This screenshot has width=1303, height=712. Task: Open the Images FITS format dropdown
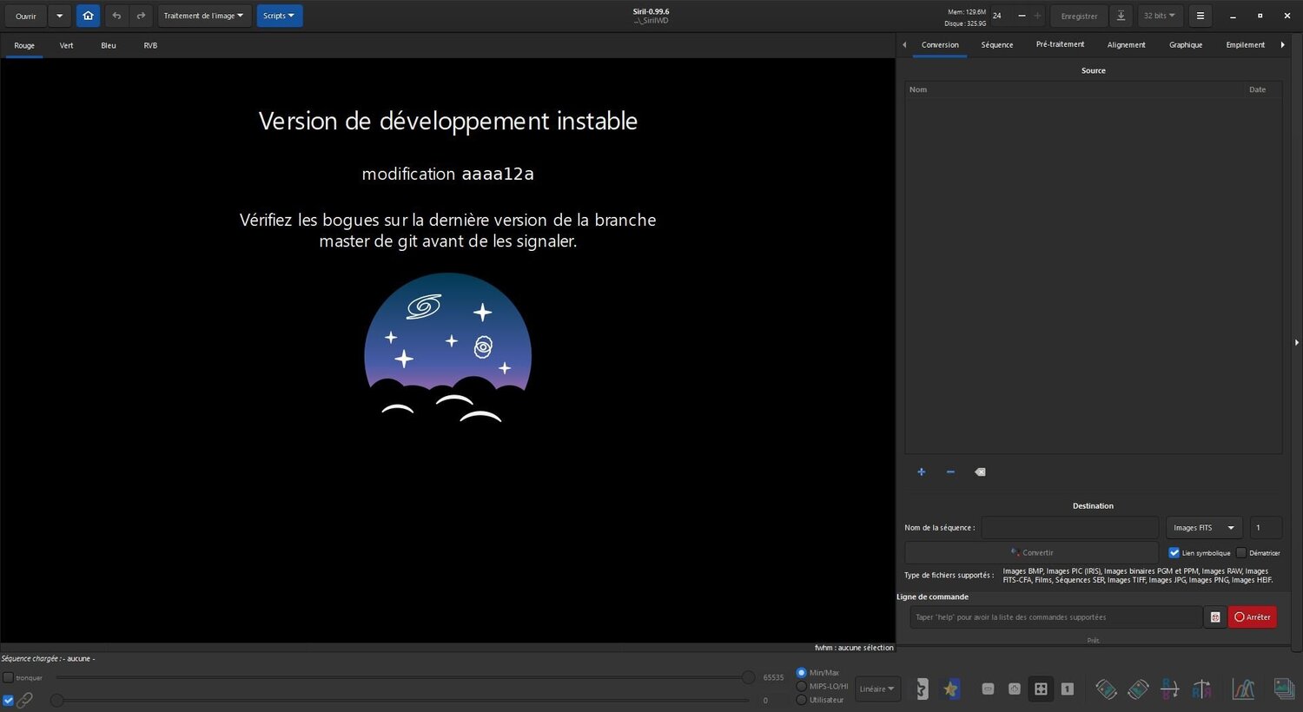pyautogui.click(x=1203, y=528)
